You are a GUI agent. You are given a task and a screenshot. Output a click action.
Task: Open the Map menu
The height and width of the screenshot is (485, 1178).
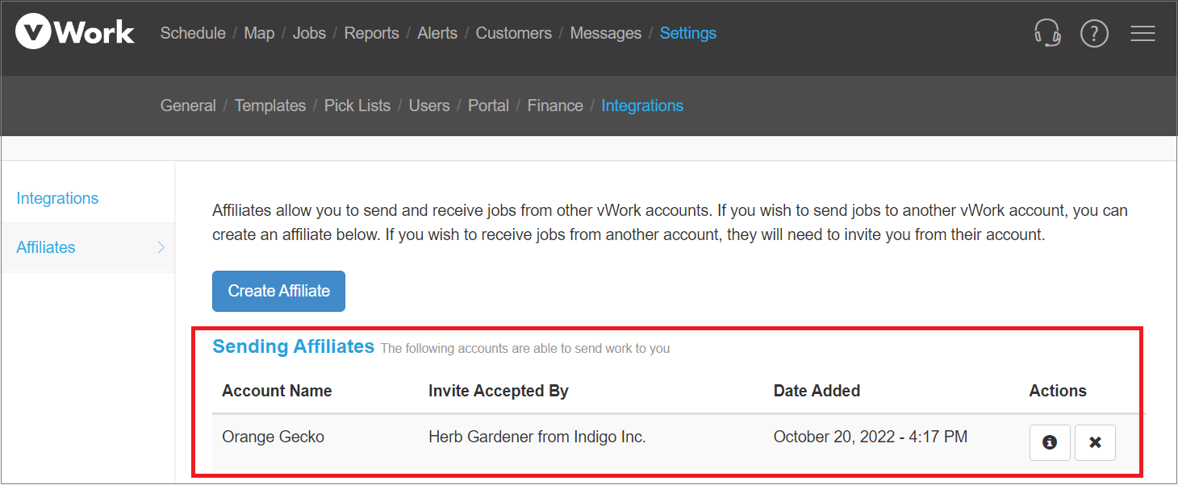click(259, 33)
